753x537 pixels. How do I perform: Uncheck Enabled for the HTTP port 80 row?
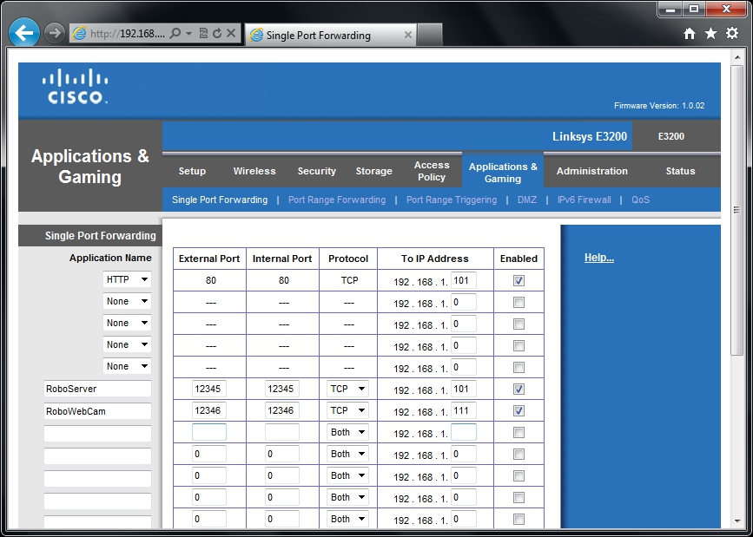click(519, 281)
